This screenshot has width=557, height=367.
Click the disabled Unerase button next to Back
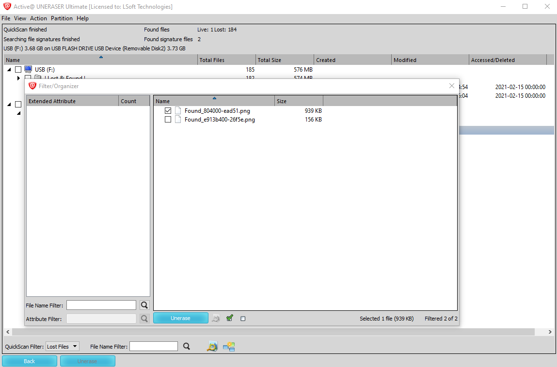87,361
